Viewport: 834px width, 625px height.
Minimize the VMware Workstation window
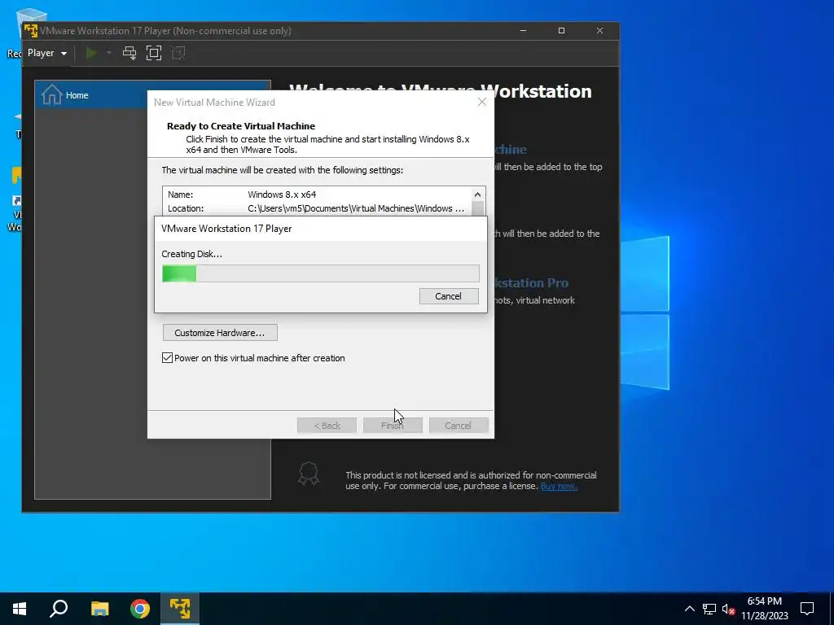(x=524, y=31)
